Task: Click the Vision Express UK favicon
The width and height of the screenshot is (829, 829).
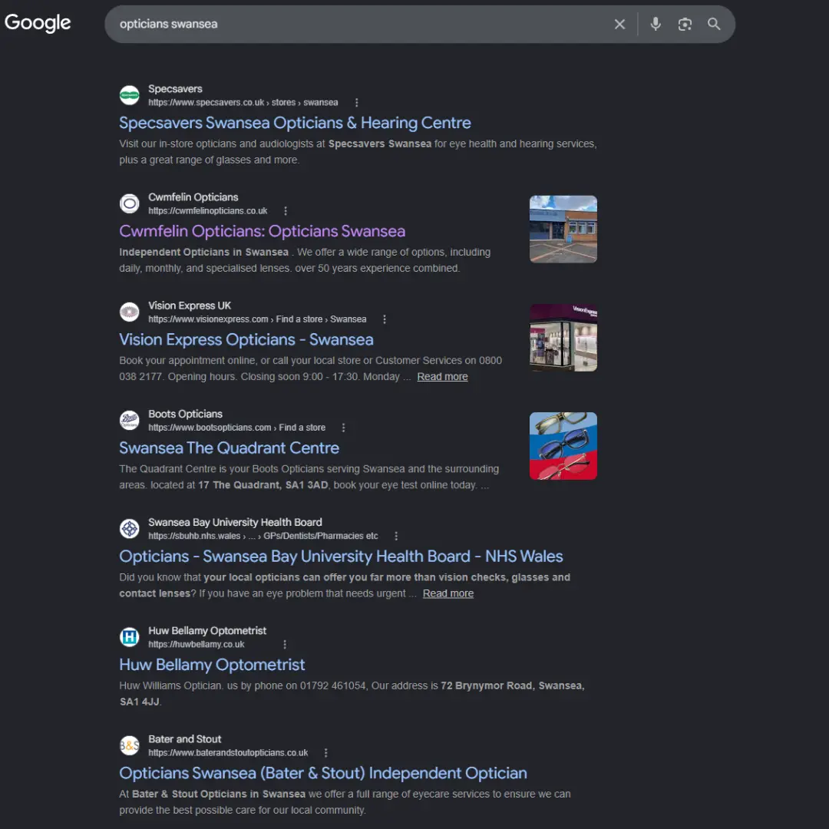Action: [130, 312]
